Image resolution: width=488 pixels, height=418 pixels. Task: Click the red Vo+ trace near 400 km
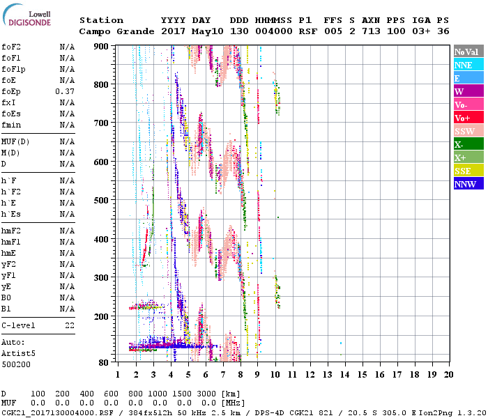tap(145, 246)
